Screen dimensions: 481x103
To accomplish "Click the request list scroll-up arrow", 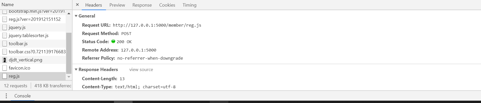I will [x=69, y=13].
